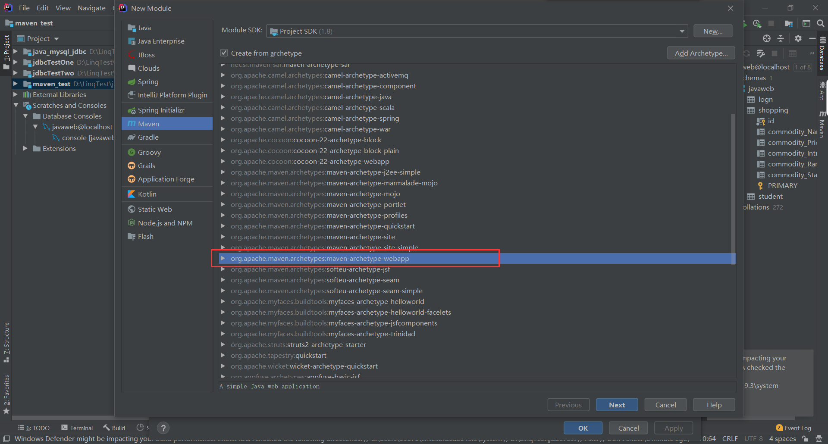Choose the Kotlin module type

coord(167,194)
